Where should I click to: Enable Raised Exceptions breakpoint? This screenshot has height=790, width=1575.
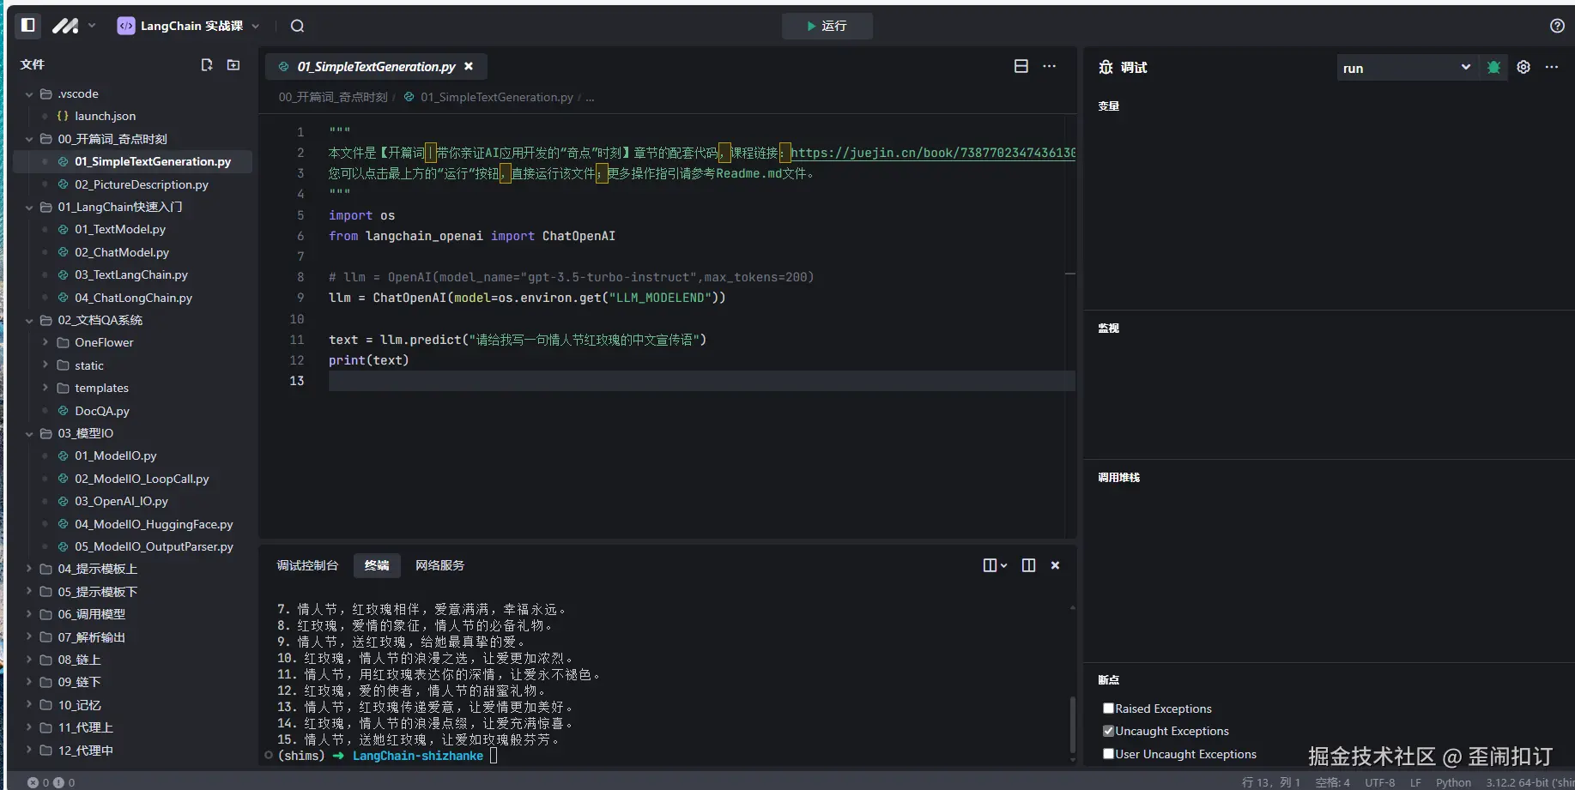[x=1108, y=709]
